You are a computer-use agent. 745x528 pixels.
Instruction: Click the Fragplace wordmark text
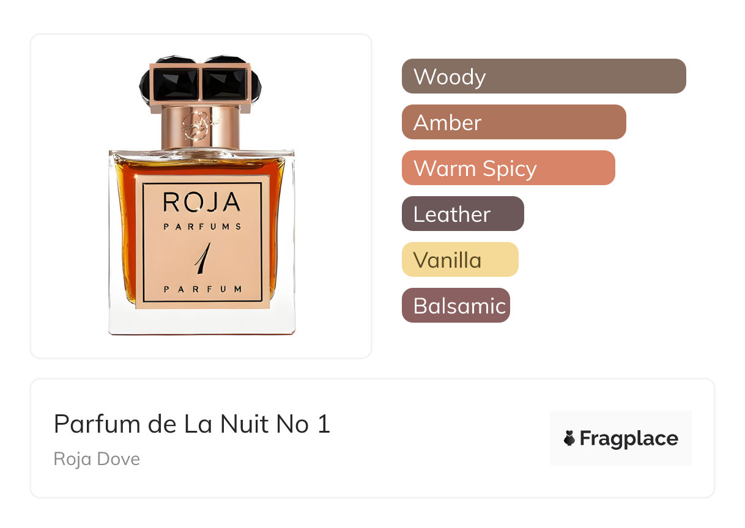tap(629, 439)
